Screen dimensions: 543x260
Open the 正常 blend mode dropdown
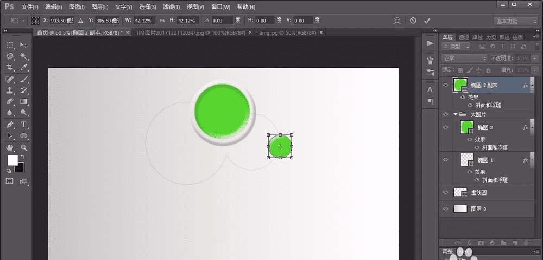point(464,58)
